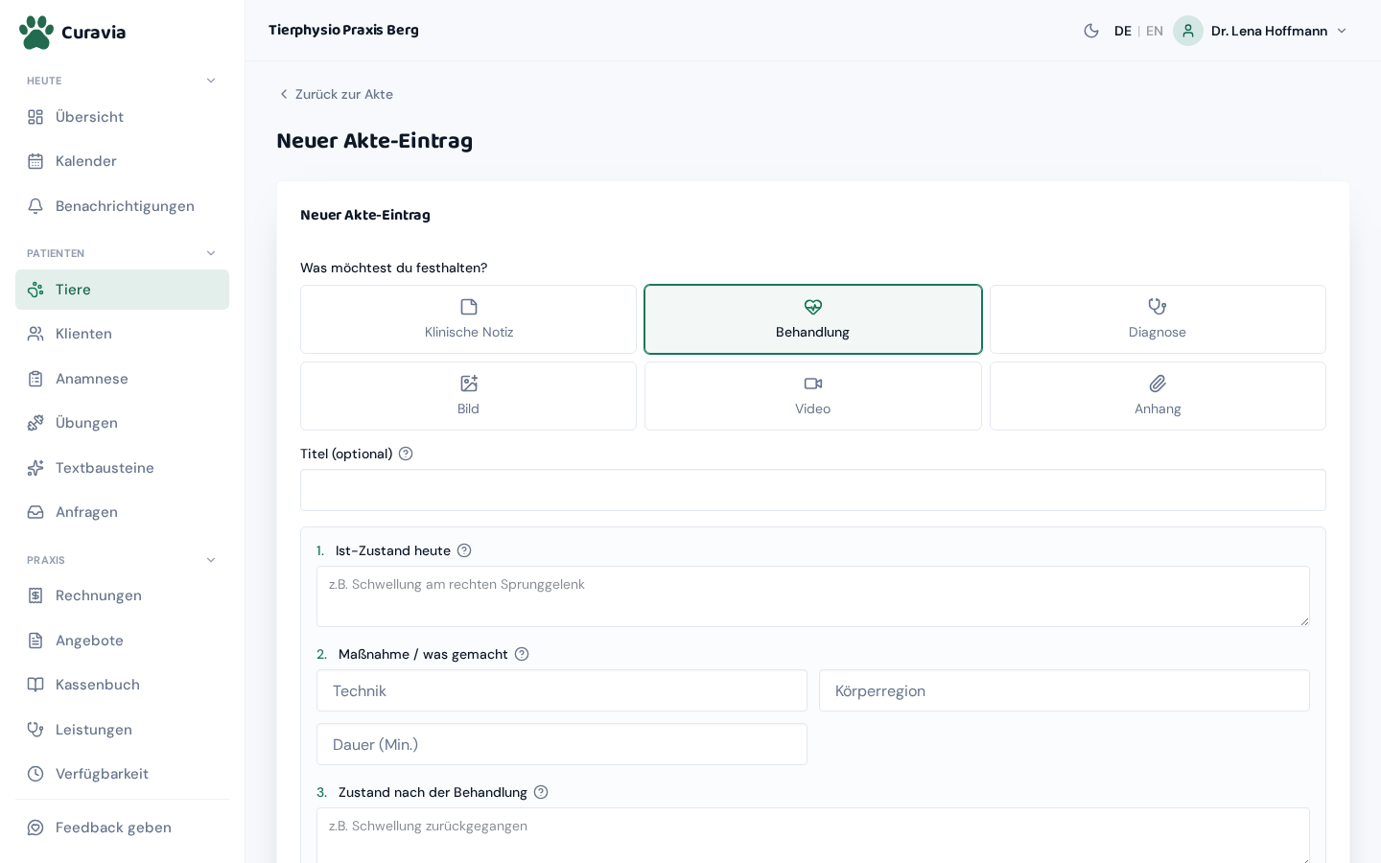Open Verfügbarkeit settings
1381x863 pixels.
(x=122, y=774)
